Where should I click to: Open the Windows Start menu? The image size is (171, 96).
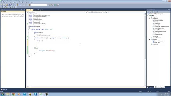pos(2,94)
